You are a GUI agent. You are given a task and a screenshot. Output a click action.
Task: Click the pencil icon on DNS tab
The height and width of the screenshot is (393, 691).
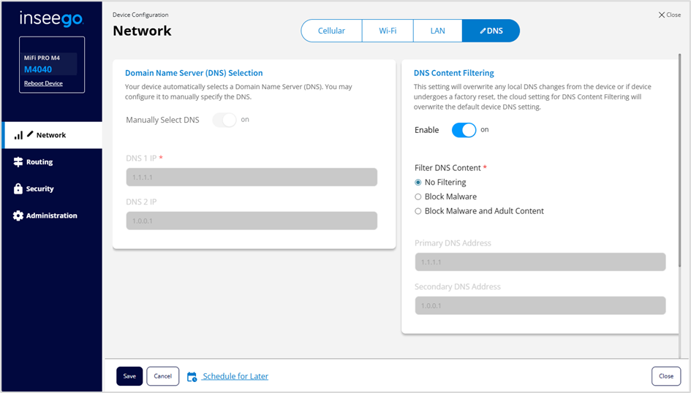pos(483,31)
